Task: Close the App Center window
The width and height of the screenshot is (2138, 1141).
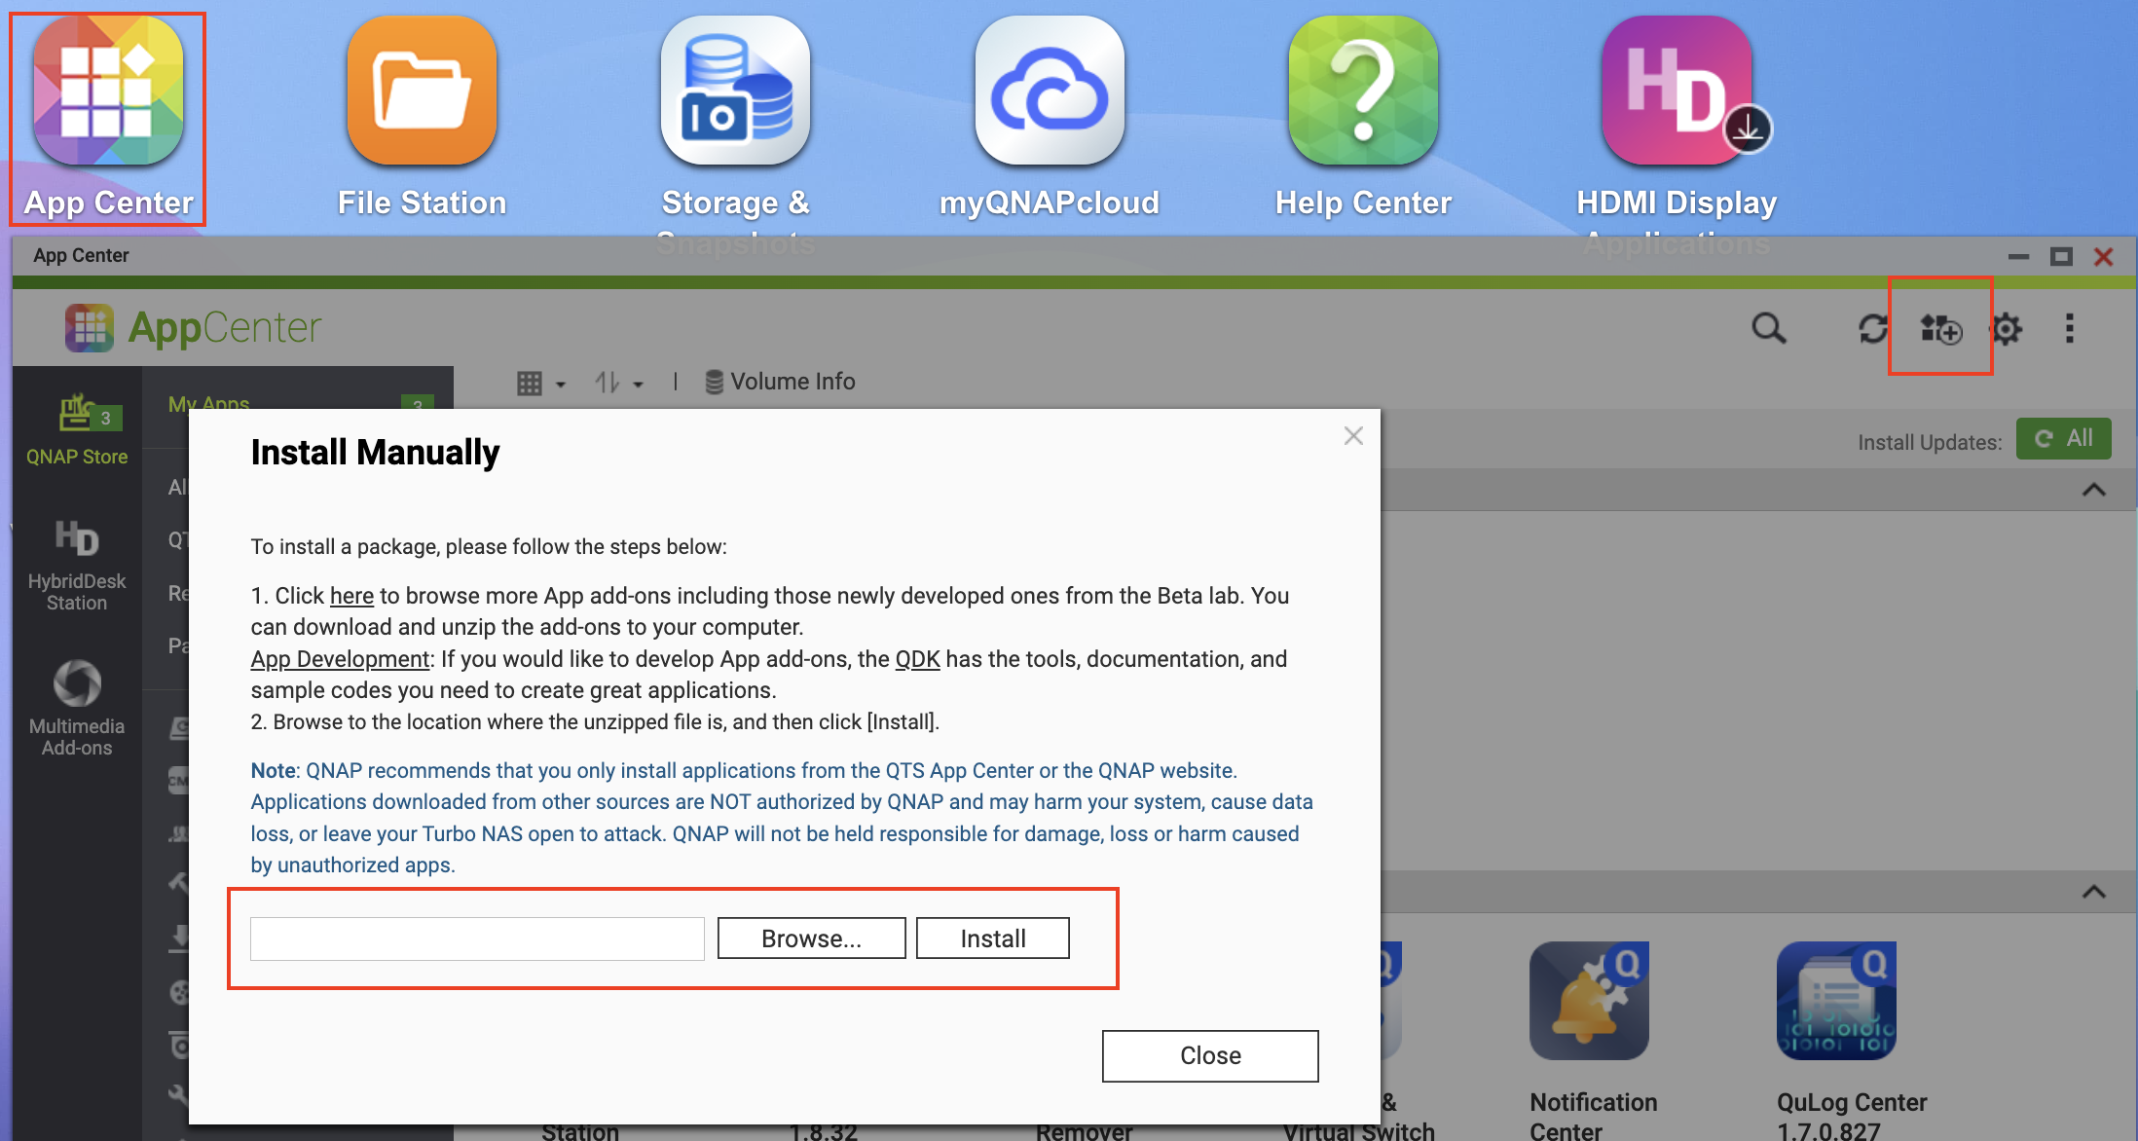Action: click(2103, 256)
